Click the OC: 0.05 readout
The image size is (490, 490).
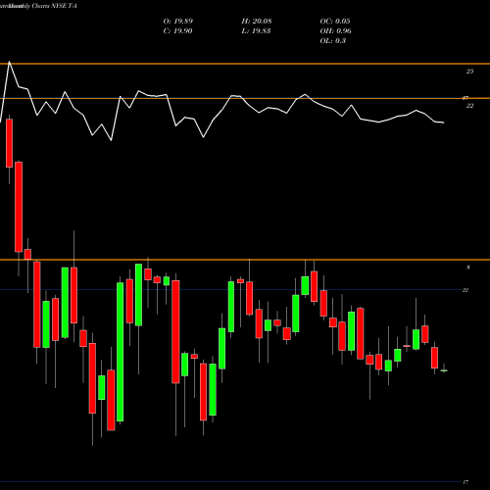tap(335, 22)
